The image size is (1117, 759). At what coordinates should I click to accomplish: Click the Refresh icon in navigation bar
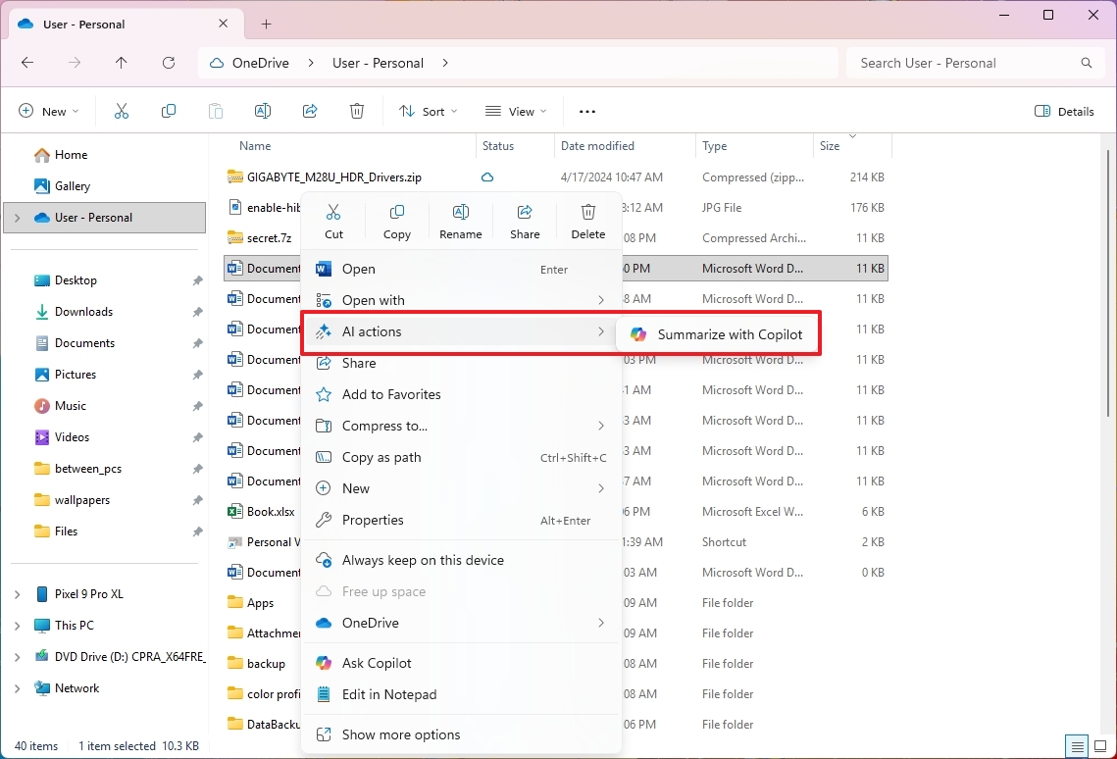[169, 63]
